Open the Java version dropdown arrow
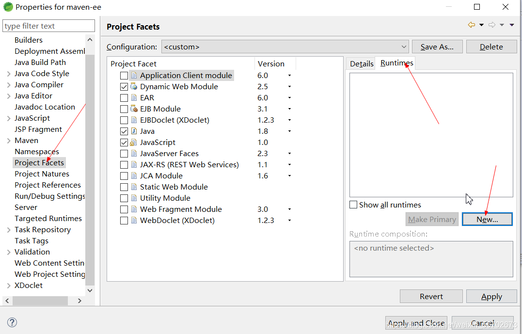Screen dimensions: 522x334 (x=290, y=131)
